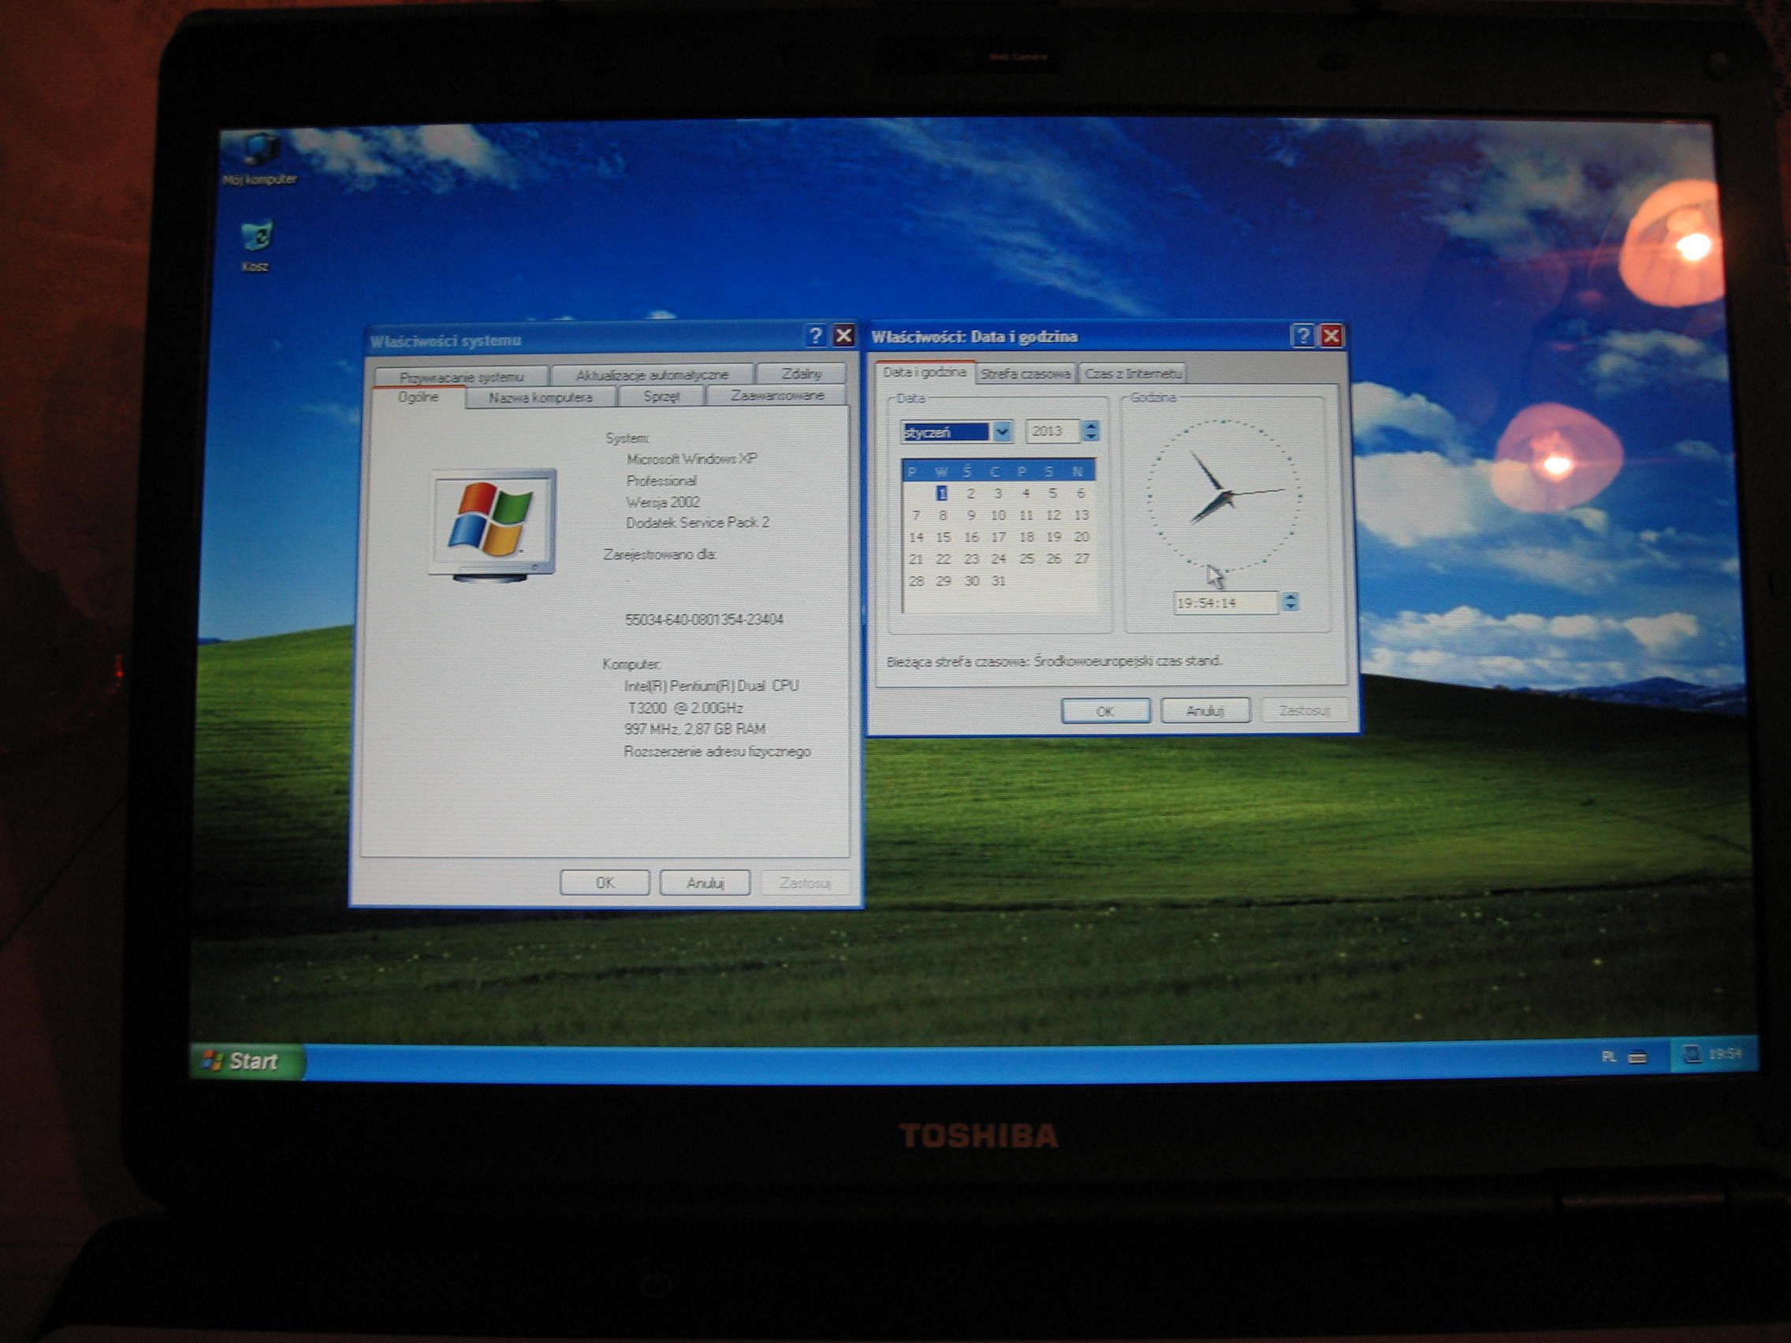Click the help question mark in Właściwości systemu

[x=815, y=335]
